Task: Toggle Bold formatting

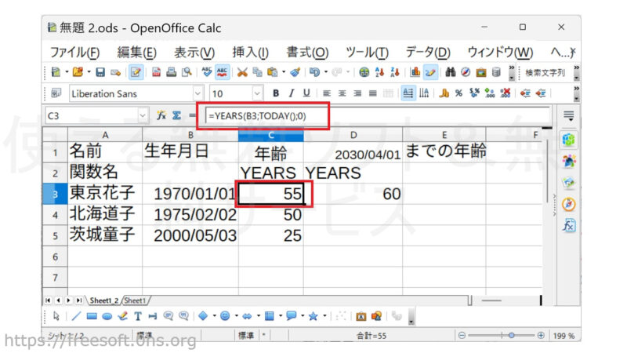Action: coord(275,93)
